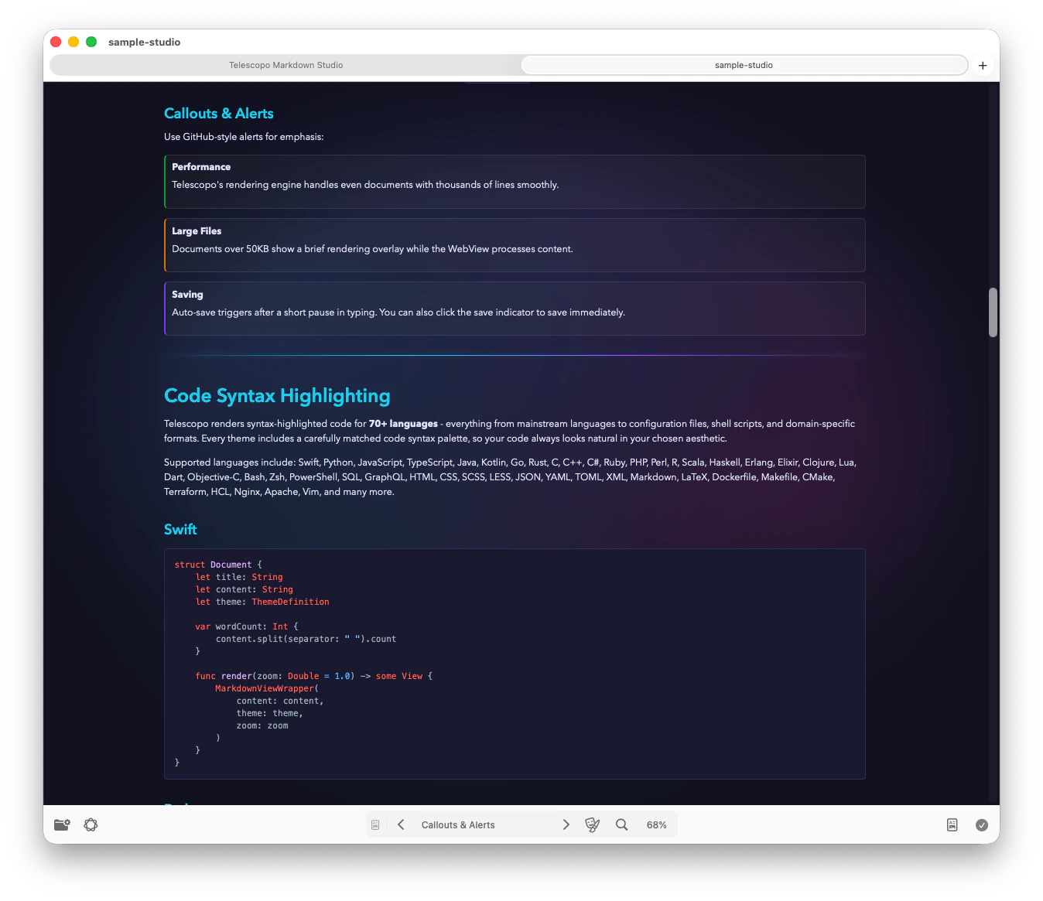Click the Saving callout title
1043x901 pixels.
tap(187, 295)
